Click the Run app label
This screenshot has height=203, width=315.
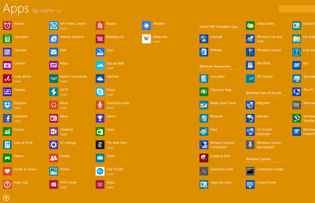(306, 63)
